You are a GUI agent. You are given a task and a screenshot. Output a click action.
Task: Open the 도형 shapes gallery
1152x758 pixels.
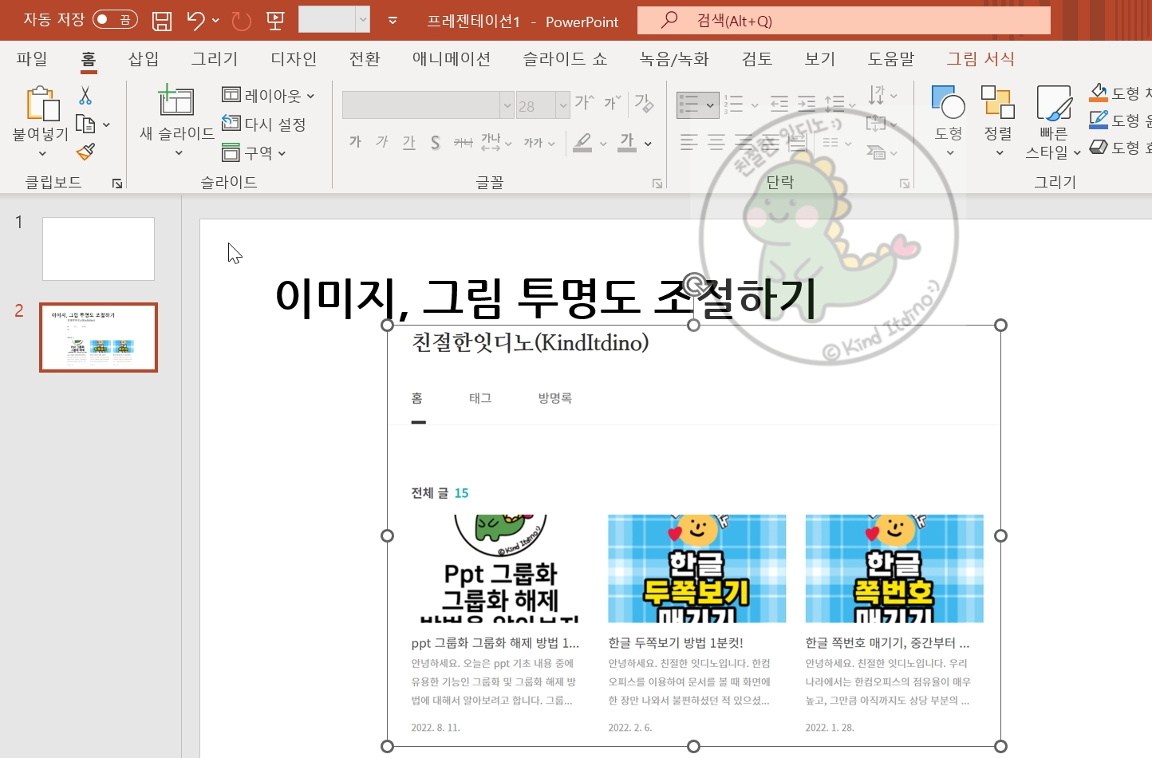949,121
